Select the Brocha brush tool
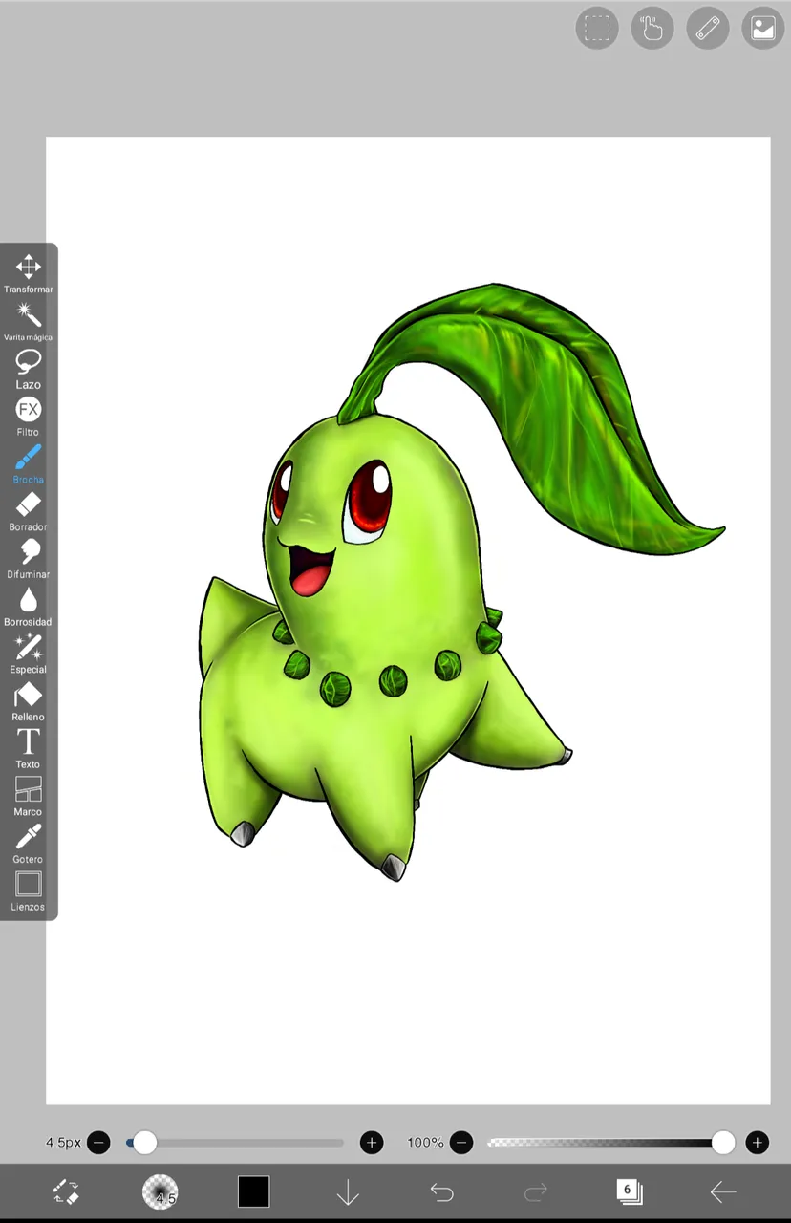This screenshot has height=1223, width=791. tap(28, 464)
